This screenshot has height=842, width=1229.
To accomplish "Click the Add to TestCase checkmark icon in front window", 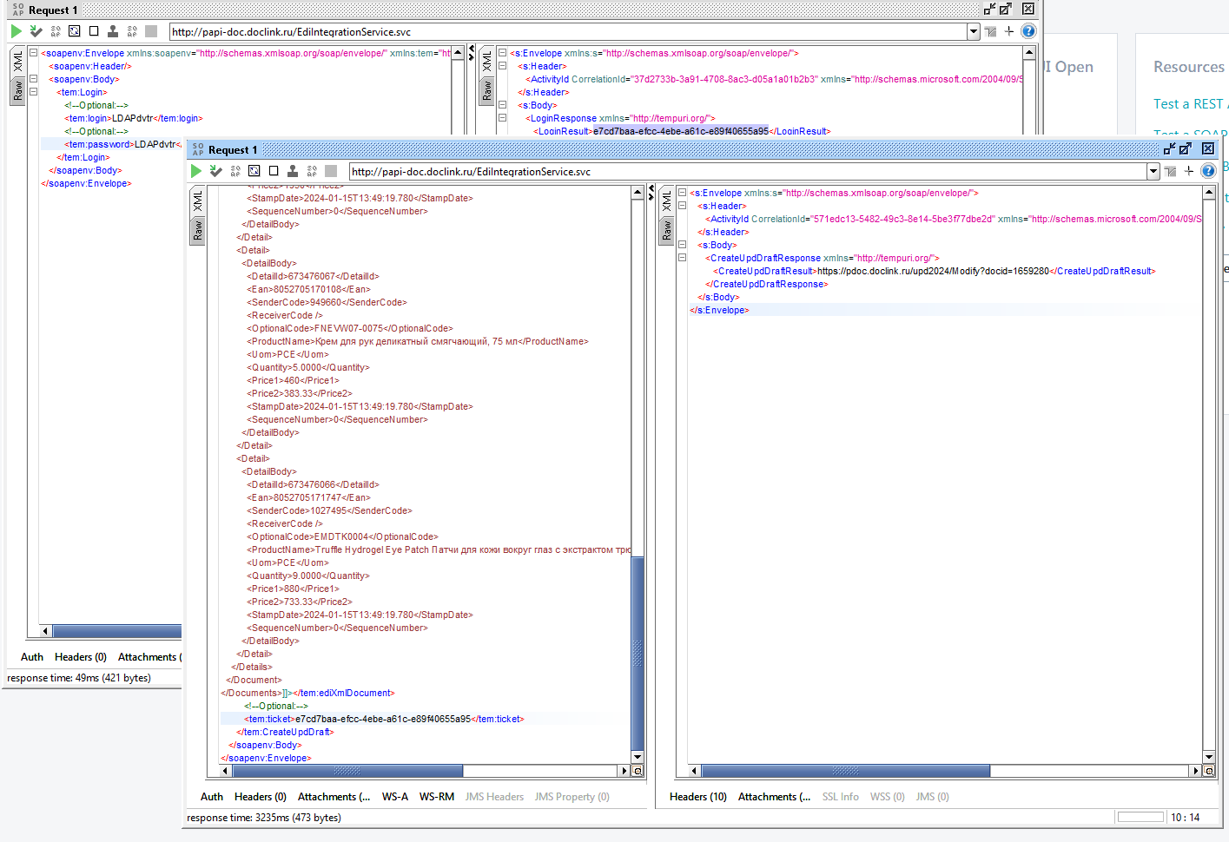I will [x=216, y=171].
